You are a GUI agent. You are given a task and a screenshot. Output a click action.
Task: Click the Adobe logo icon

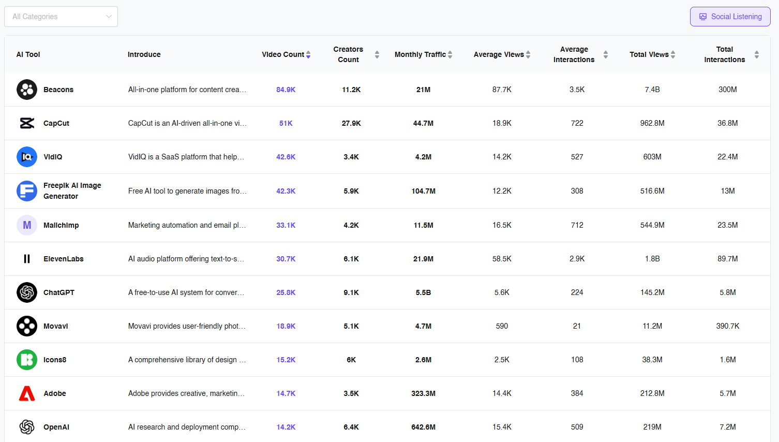tap(27, 393)
